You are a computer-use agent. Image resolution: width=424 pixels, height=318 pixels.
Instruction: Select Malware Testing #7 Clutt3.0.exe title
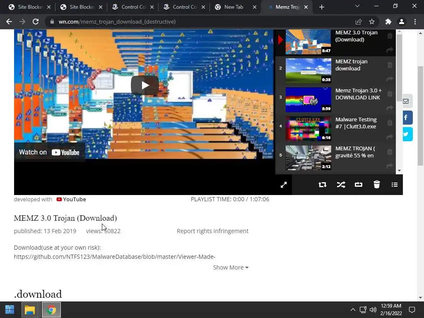click(x=356, y=123)
